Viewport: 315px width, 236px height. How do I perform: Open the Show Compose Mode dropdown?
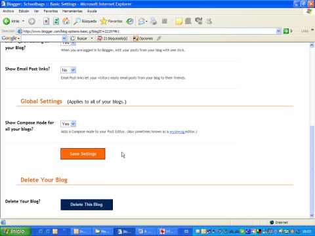tap(68, 124)
